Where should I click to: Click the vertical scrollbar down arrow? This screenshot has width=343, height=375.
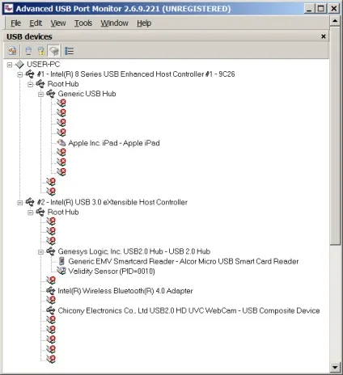(335, 367)
